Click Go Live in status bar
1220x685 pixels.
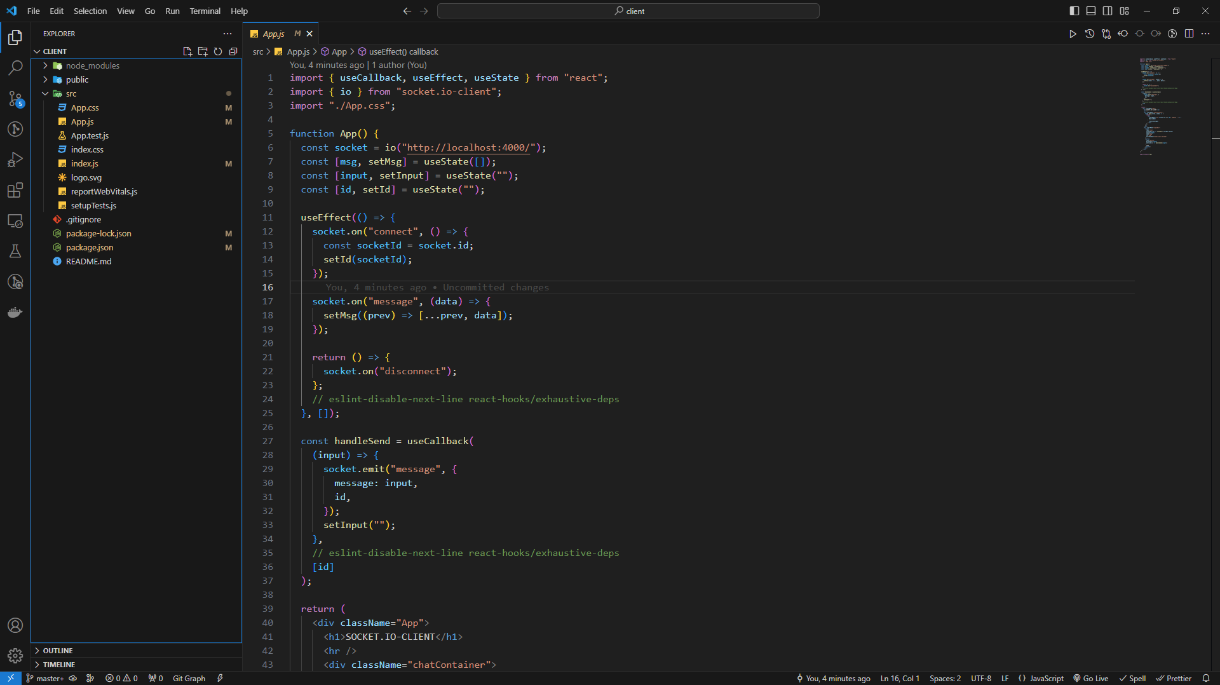1091,678
